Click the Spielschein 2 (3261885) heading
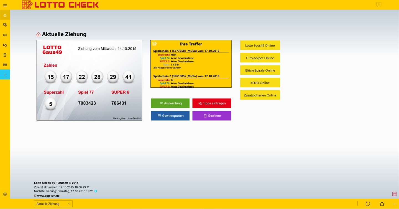Viewport: 399px width, 209px height. (186, 76)
